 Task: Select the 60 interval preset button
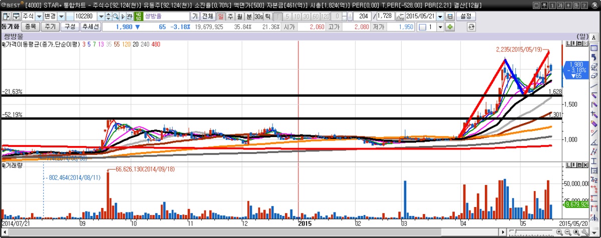(316, 16)
